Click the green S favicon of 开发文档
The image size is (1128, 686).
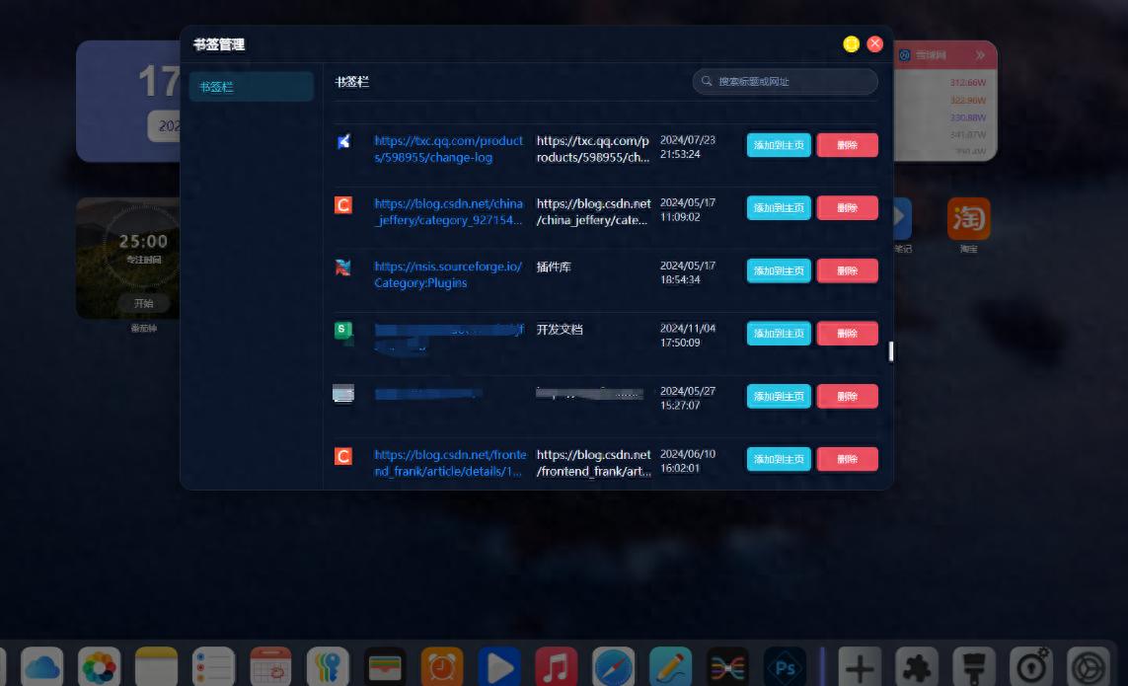tap(343, 332)
